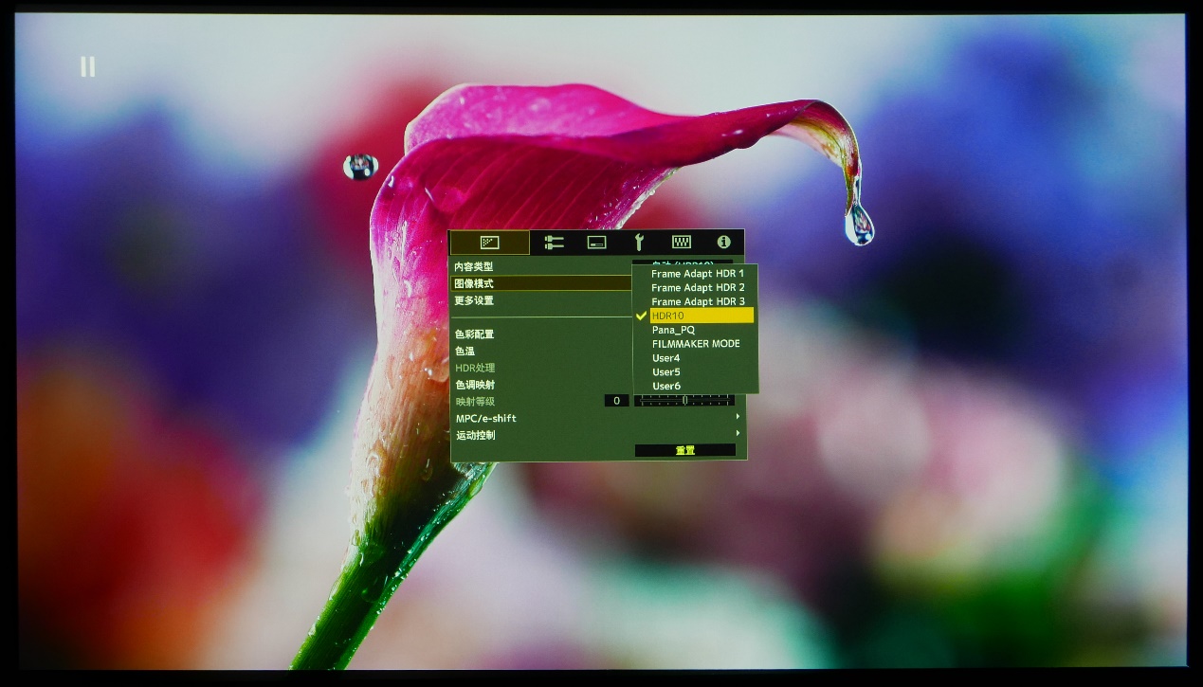The image size is (1203, 687).
Task: Expand the 运动控制 submenu arrow
Action: [x=738, y=435]
